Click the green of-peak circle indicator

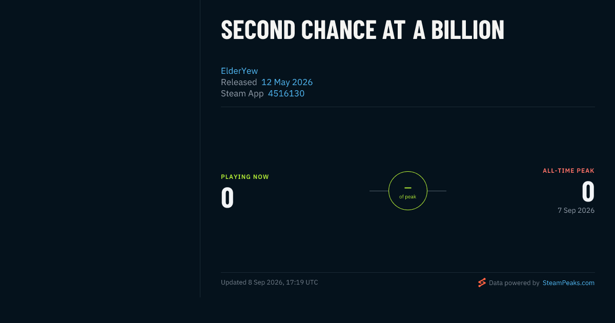[408, 191]
